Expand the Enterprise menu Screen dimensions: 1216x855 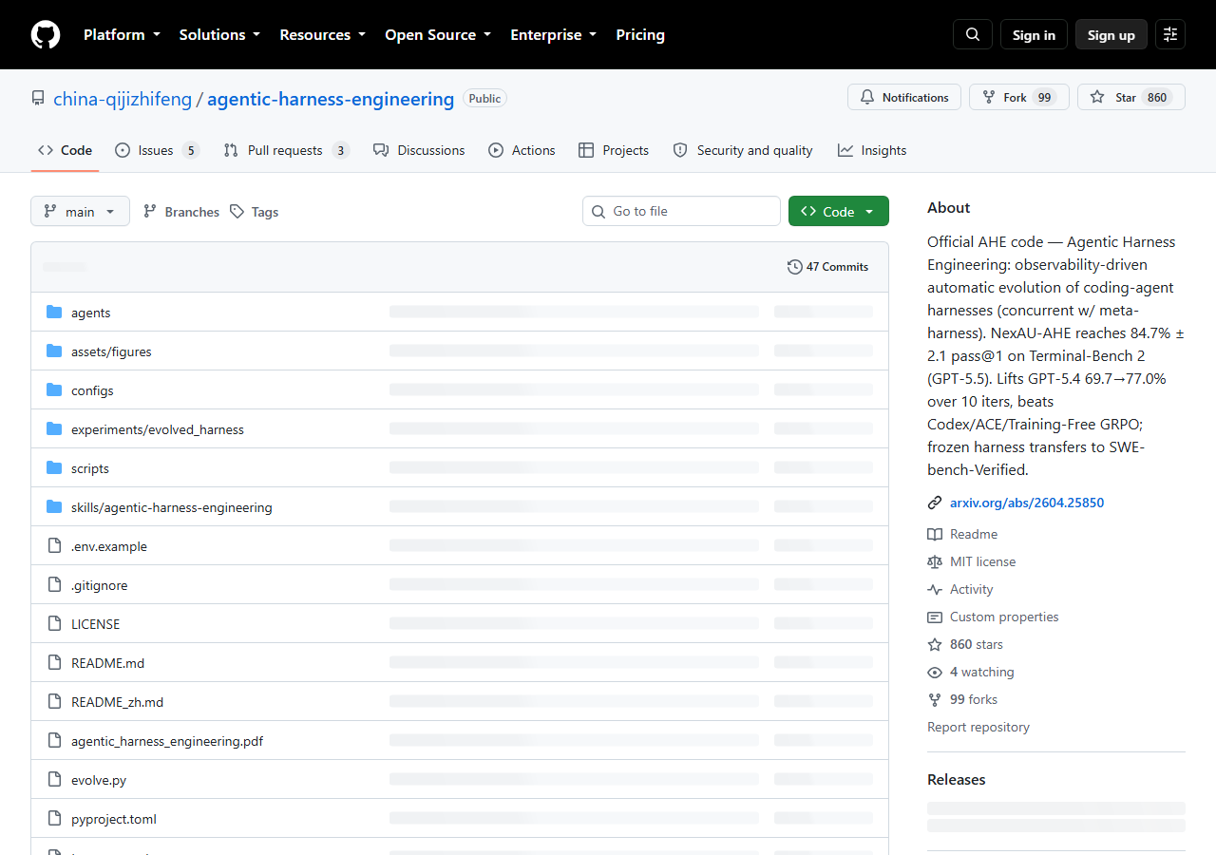click(554, 35)
